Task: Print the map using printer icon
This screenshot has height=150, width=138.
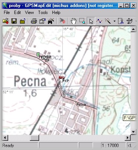Action: pos(34,21)
